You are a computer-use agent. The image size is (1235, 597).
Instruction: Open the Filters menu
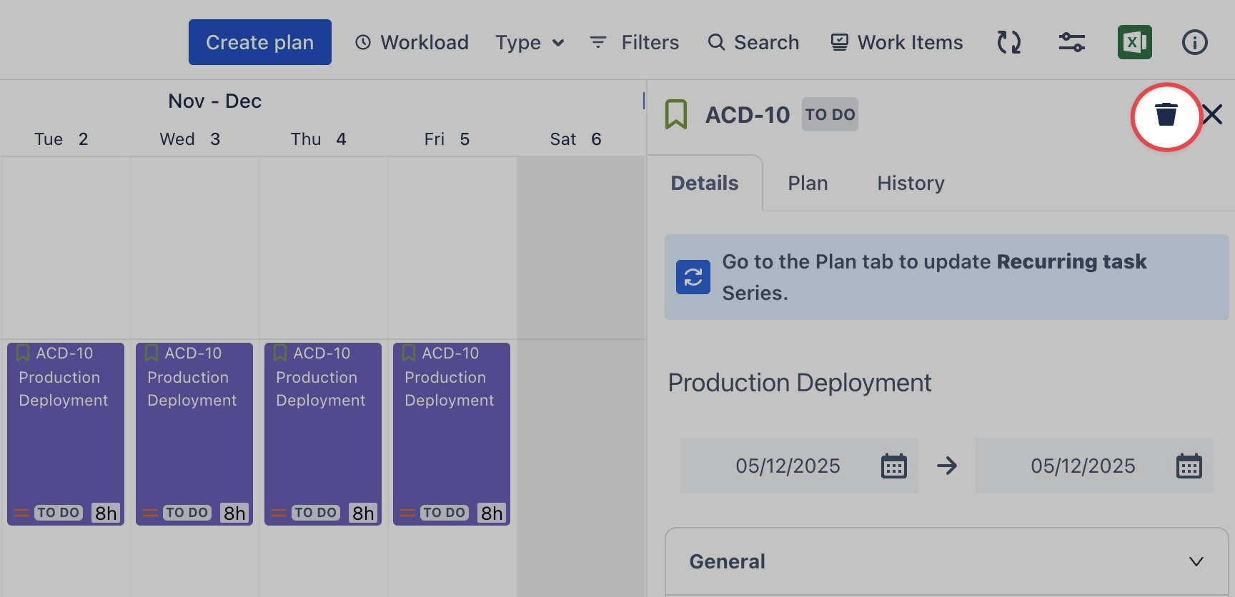coord(634,43)
